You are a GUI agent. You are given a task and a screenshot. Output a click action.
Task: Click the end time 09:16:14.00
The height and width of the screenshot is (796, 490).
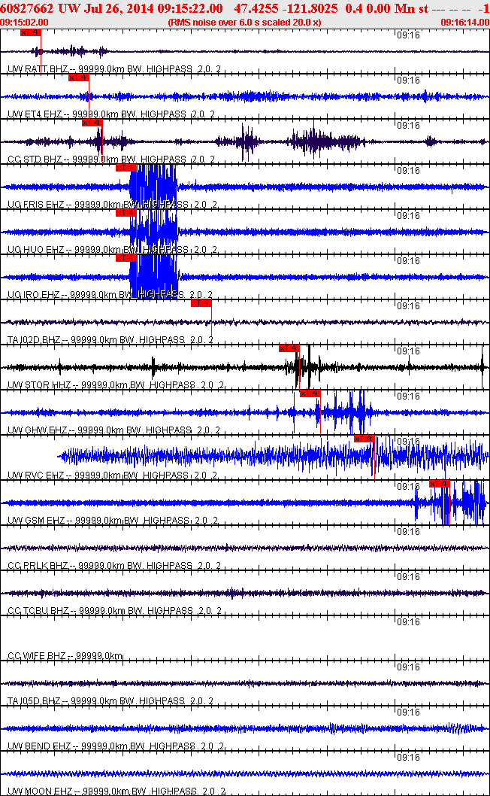coord(464,23)
